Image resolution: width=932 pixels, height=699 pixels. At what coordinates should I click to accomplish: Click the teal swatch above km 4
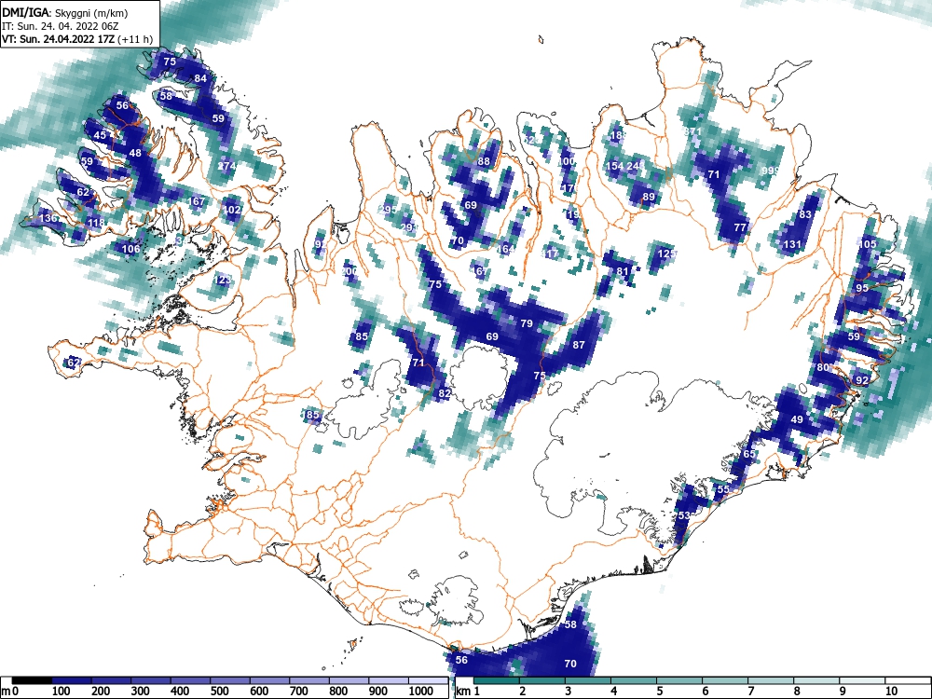click(634, 680)
